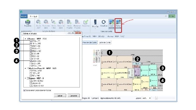
Task: Click the Salvar sobras icon
Action: point(118,22)
